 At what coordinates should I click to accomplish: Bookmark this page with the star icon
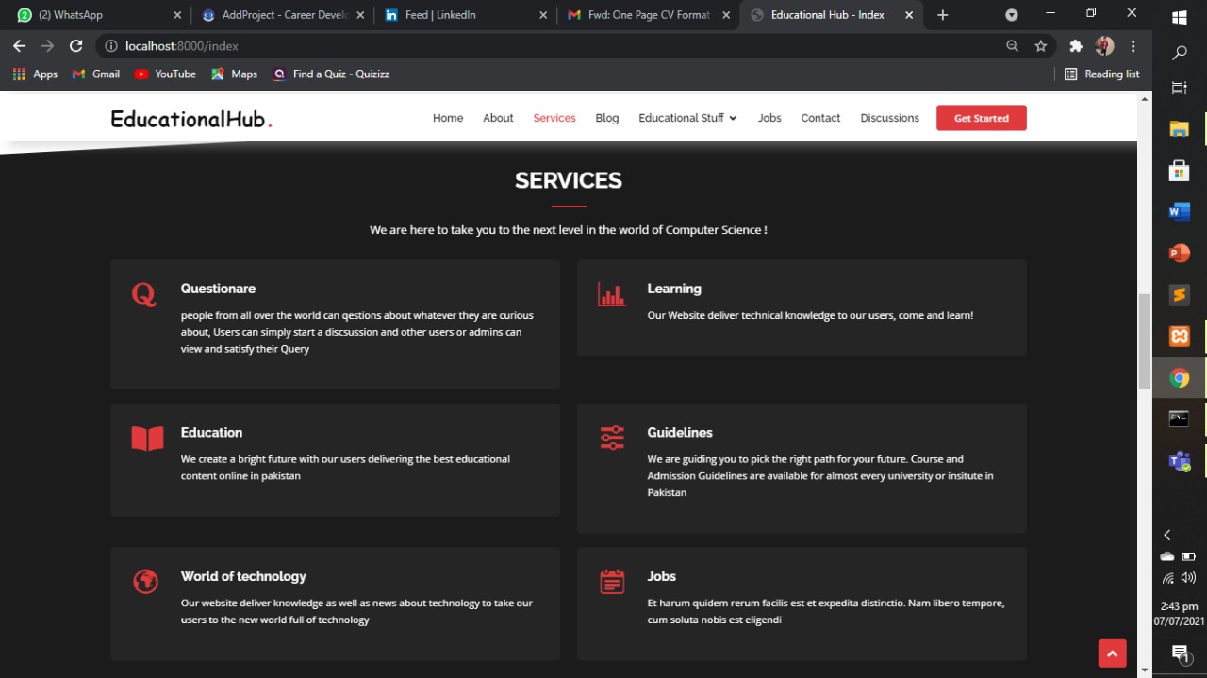point(1041,46)
